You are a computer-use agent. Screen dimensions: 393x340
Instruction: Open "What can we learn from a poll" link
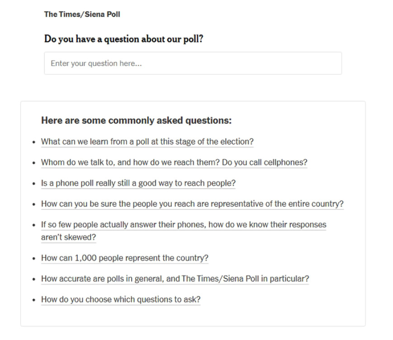point(147,142)
